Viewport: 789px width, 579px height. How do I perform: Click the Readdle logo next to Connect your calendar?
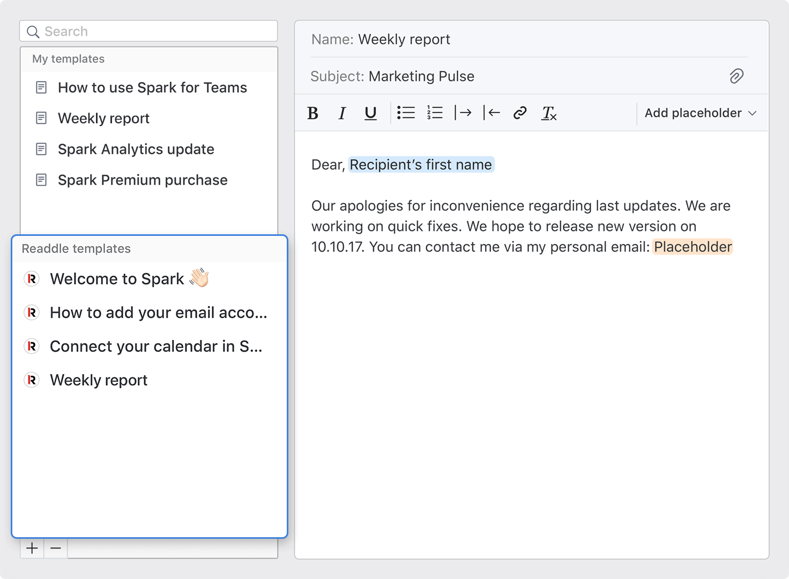[32, 346]
